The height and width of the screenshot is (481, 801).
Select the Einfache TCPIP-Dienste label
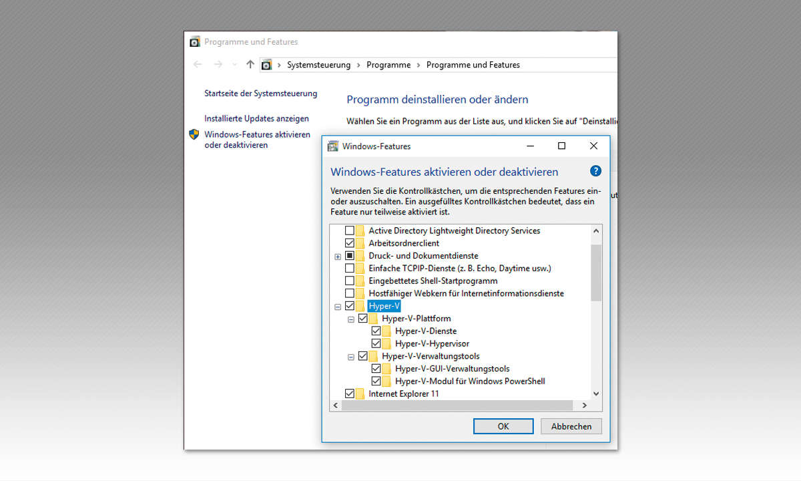point(460,269)
